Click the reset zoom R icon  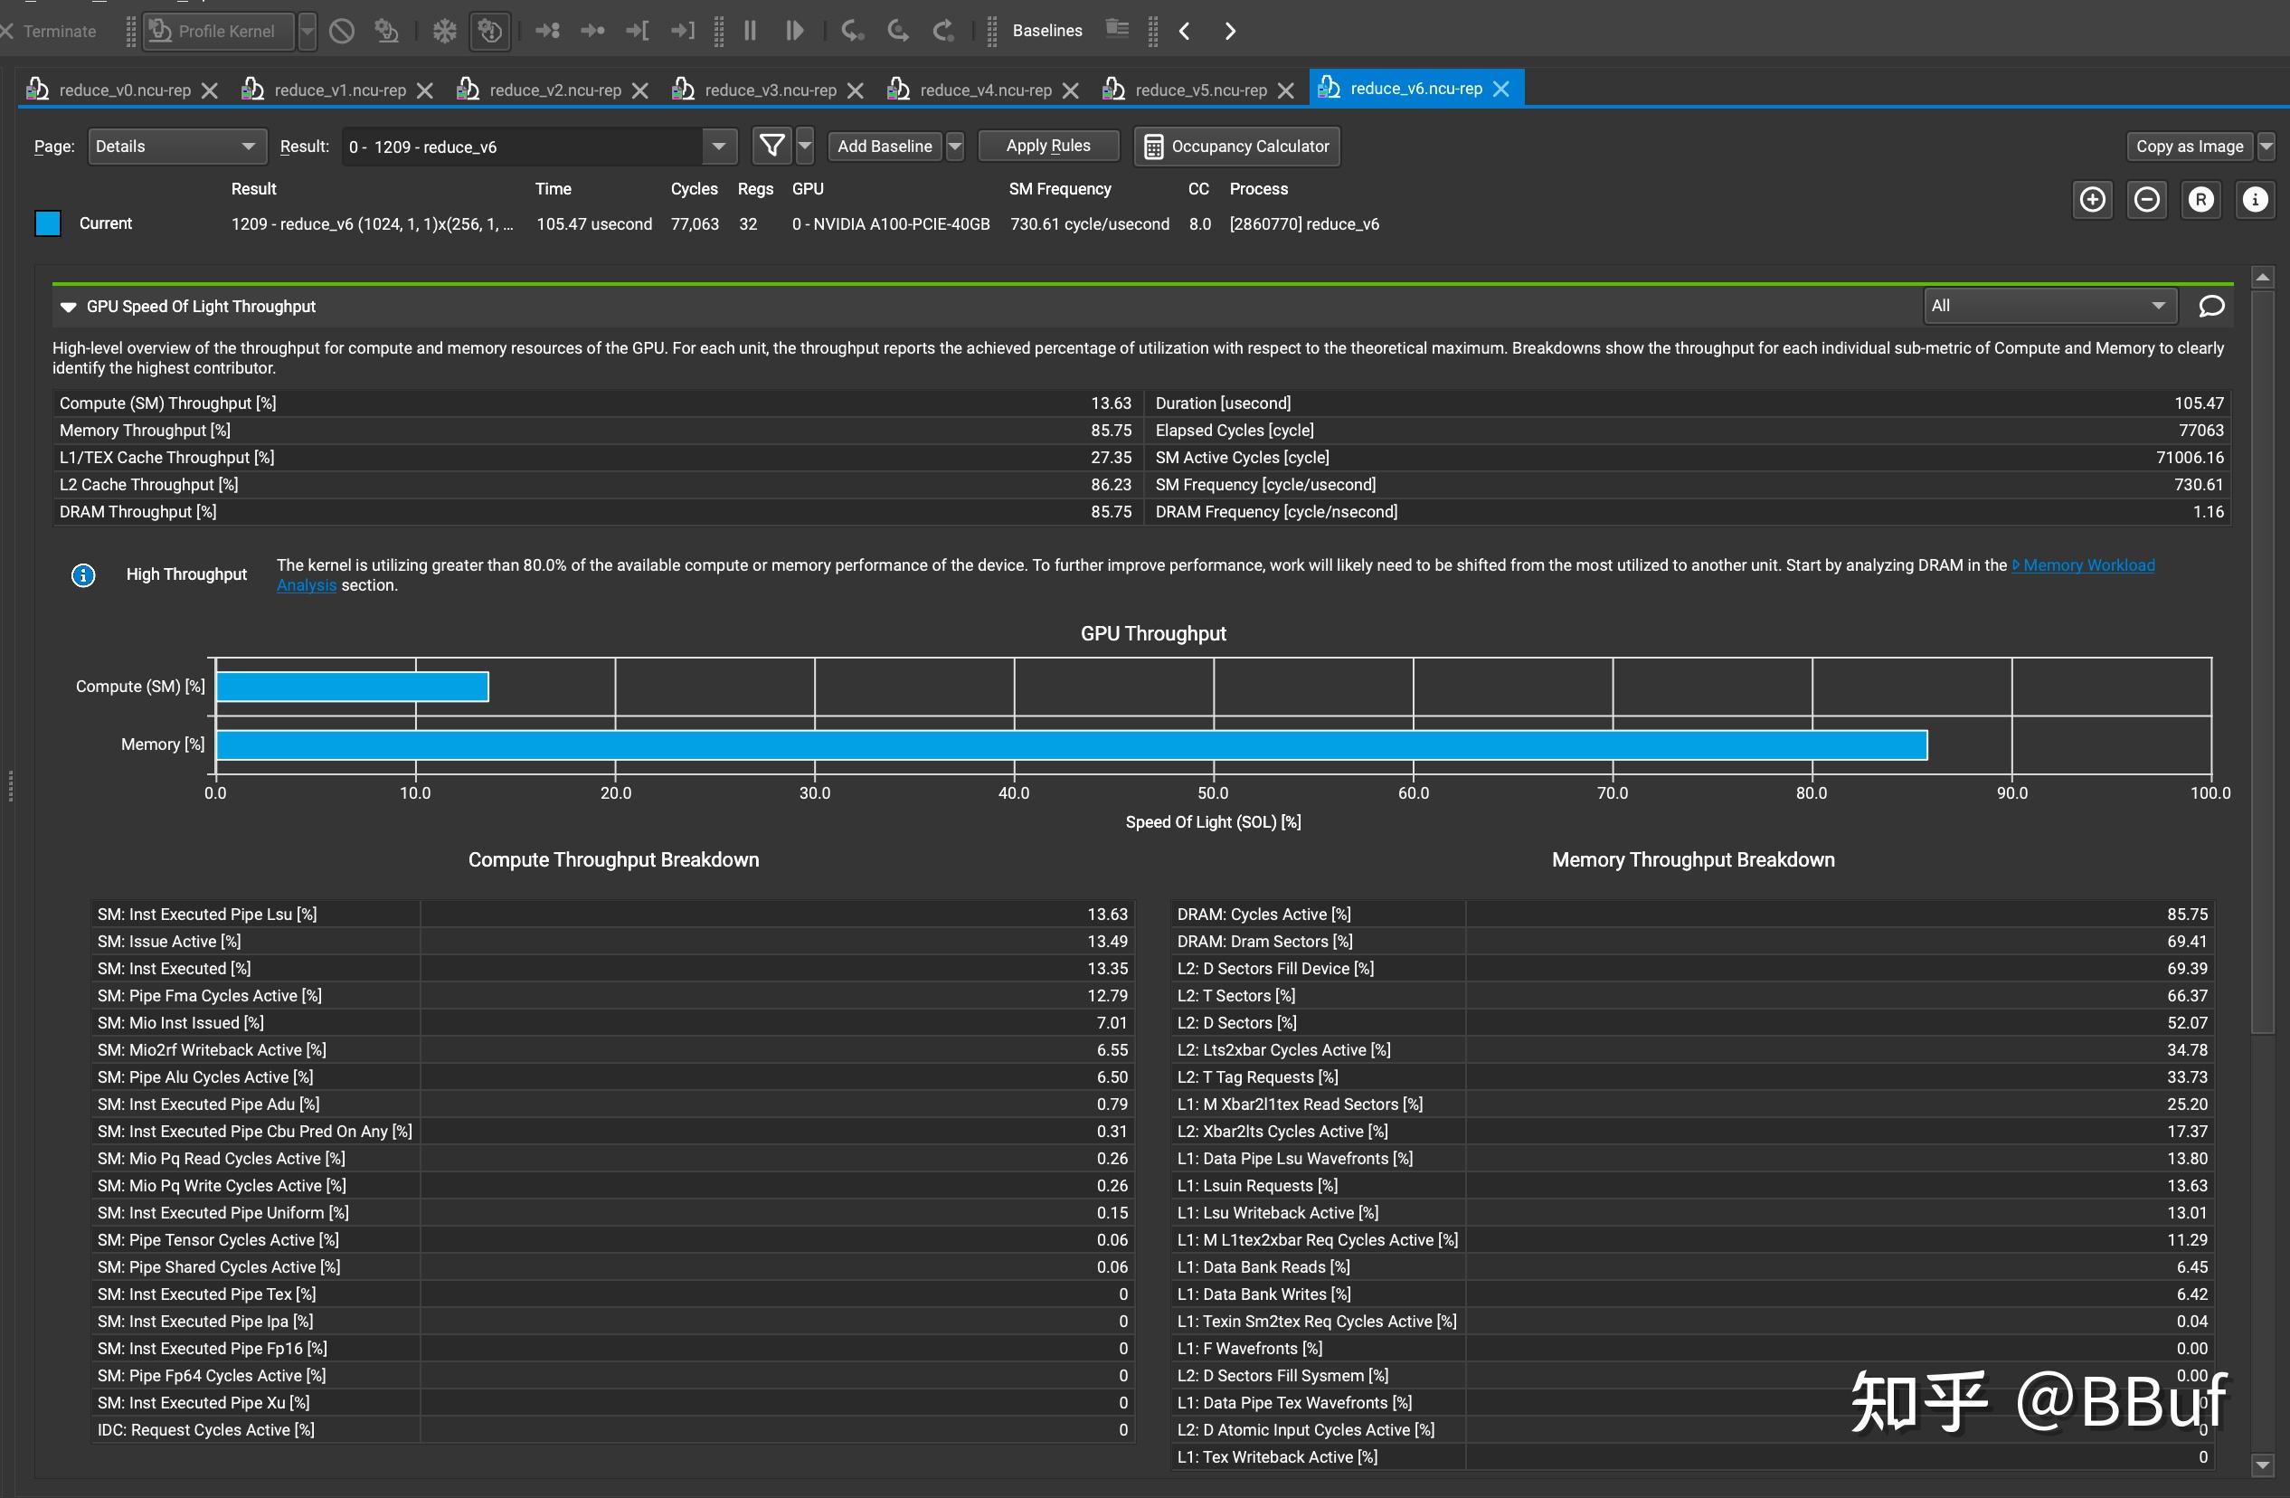(x=2200, y=200)
